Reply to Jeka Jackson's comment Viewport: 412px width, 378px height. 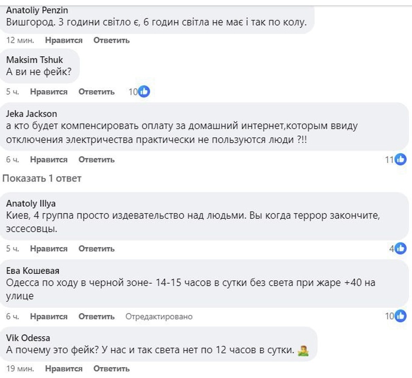(x=96, y=160)
